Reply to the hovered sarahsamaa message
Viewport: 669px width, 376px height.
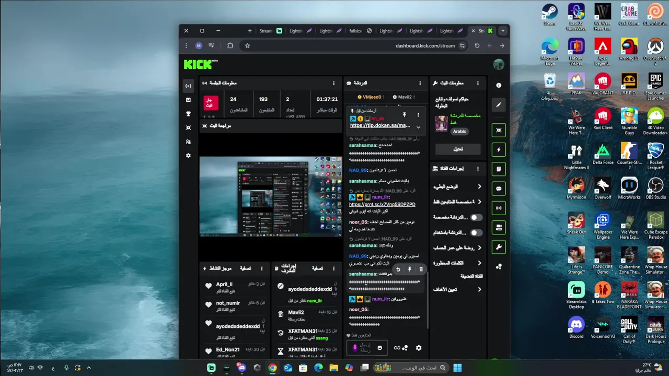pos(398,269)
